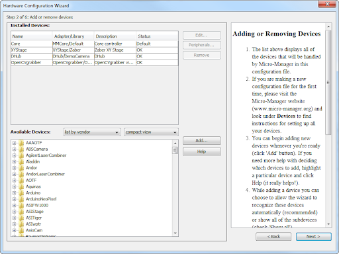339x254 pixels.
Task: Click the 'DHub/DemoCamera' adapter cell
Action: pos(73,56)
